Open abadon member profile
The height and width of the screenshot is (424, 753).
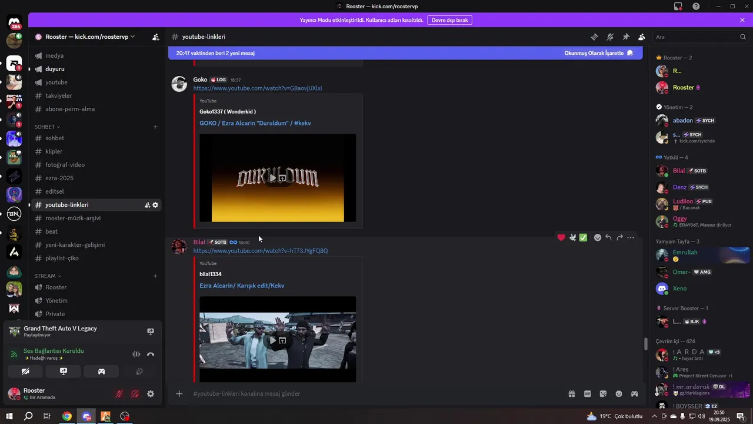coord(701,120)
